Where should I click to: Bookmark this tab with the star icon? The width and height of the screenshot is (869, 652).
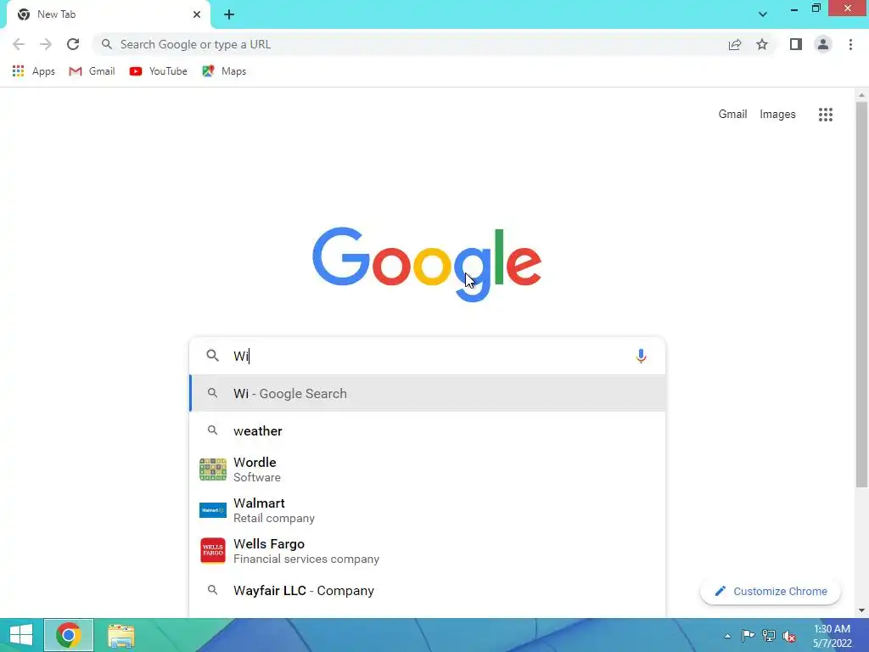pos(762,44)
